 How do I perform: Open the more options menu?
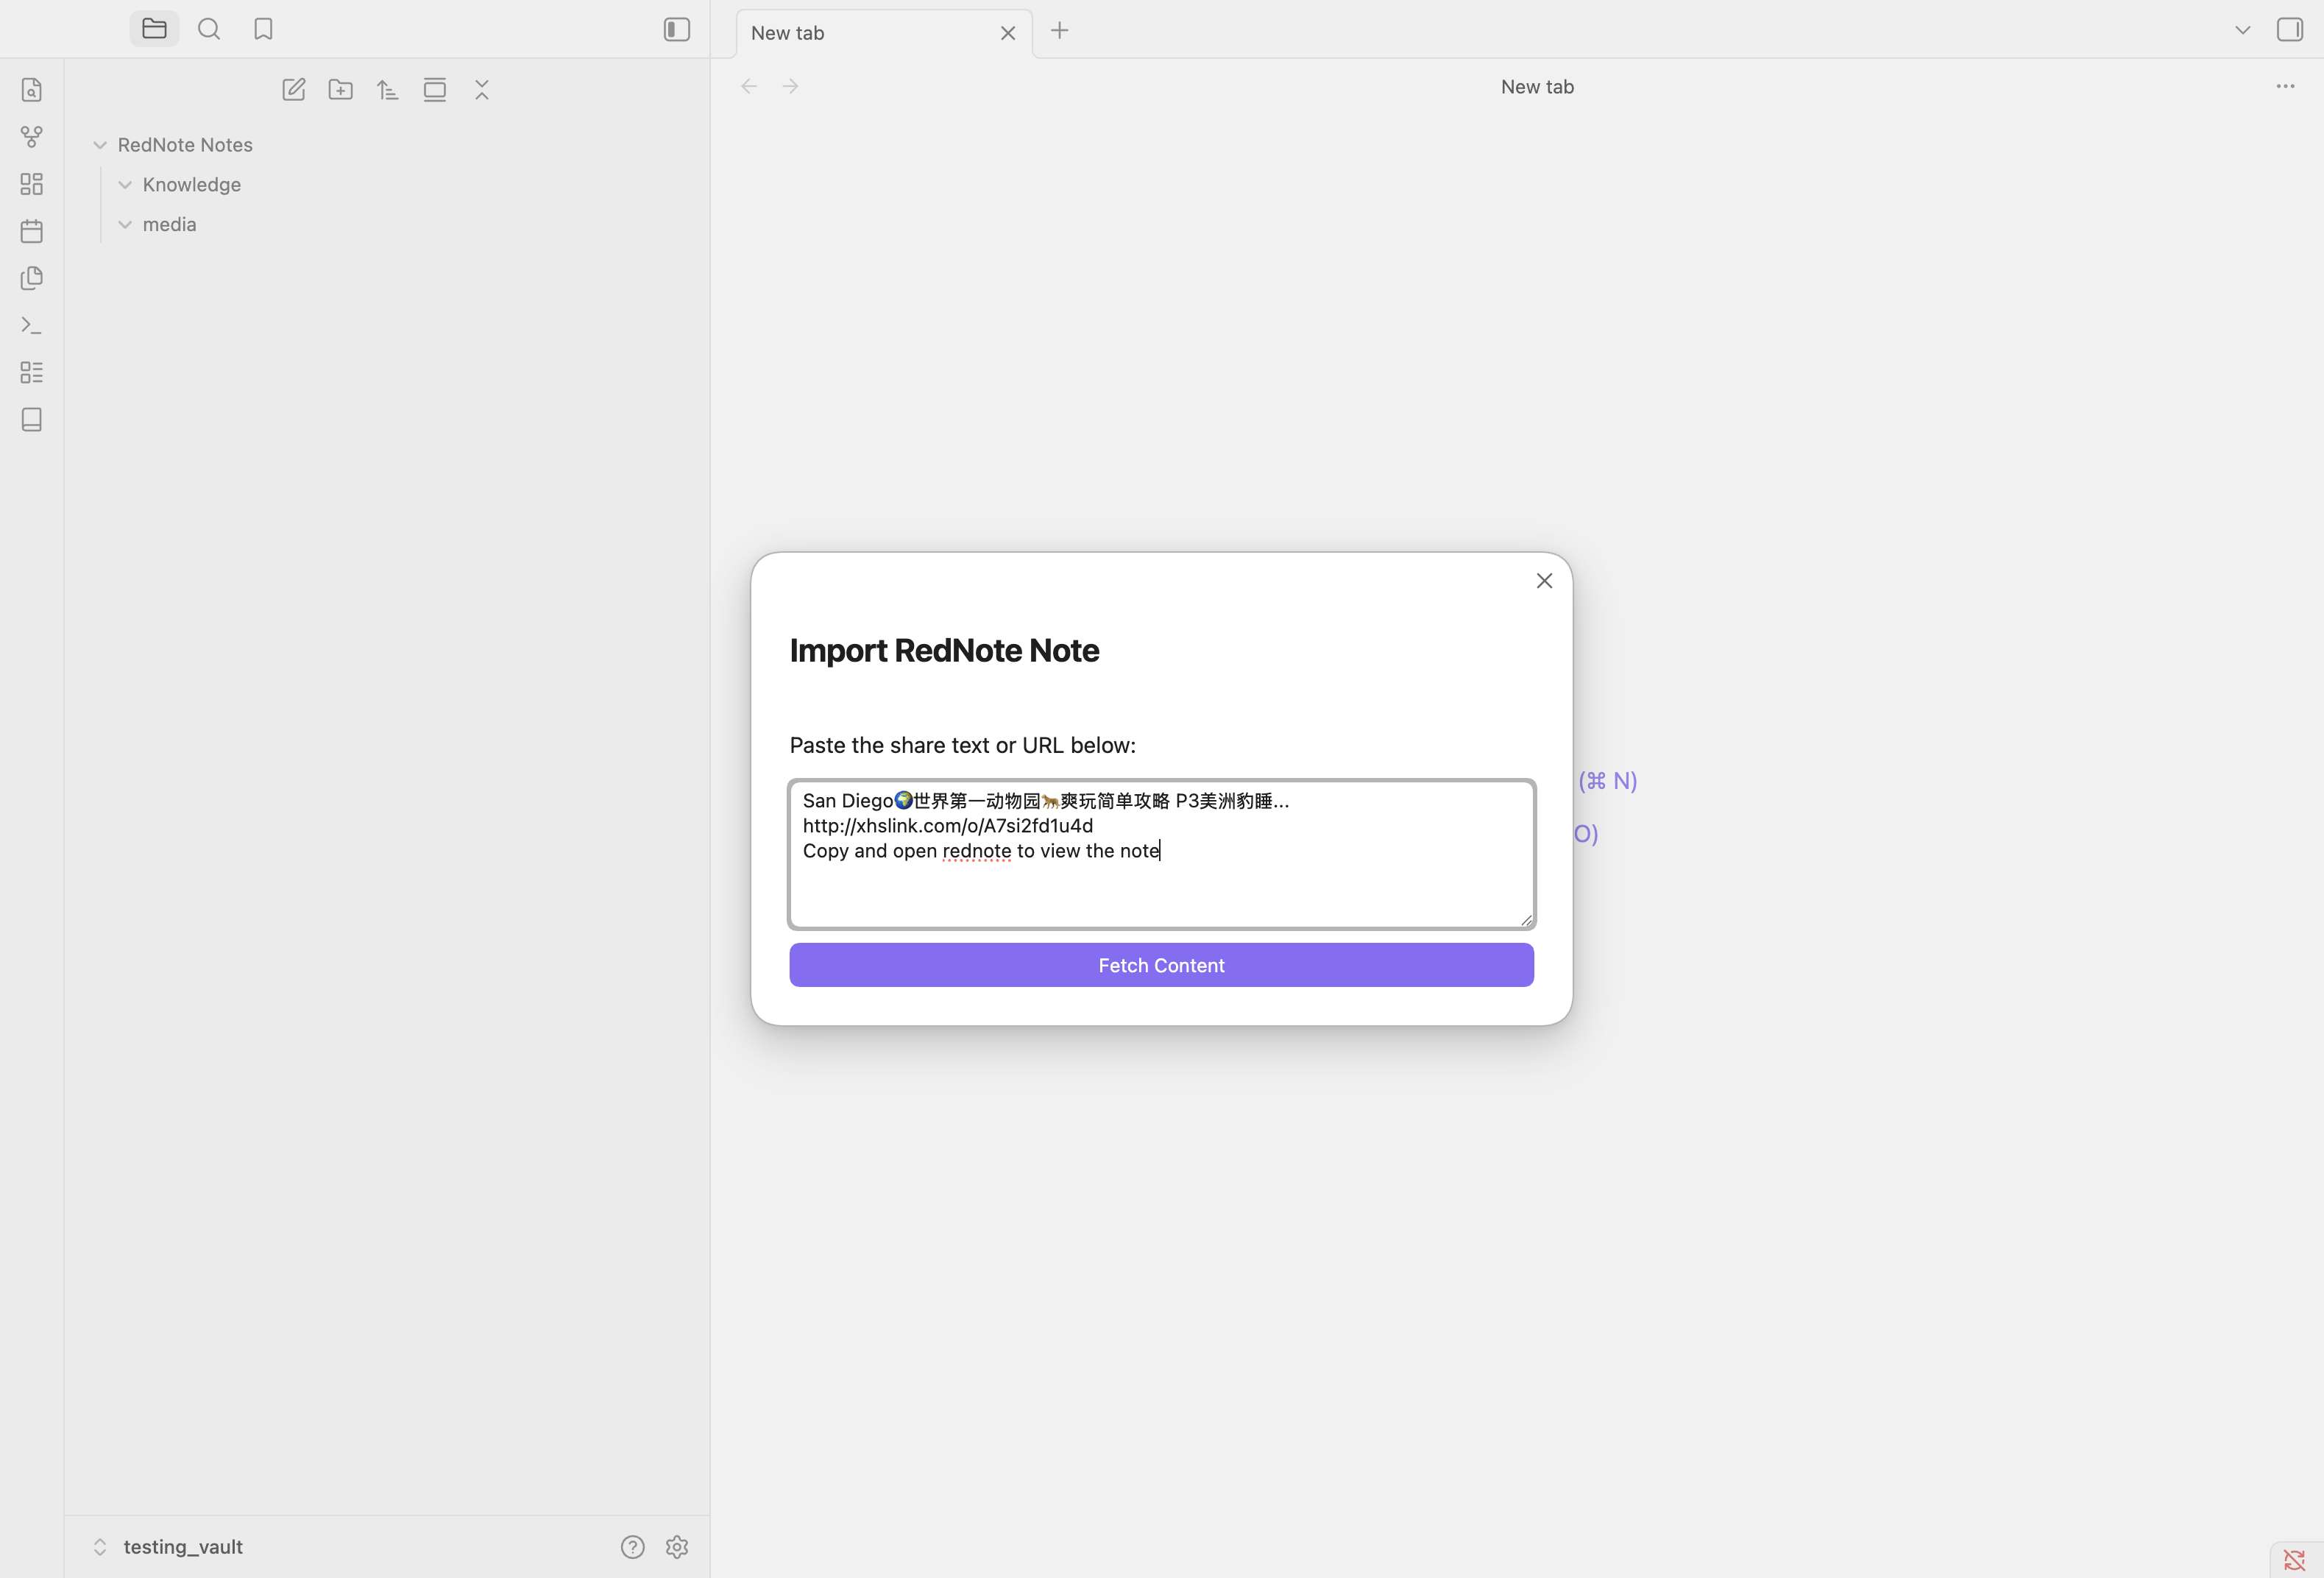[2285, 87]
